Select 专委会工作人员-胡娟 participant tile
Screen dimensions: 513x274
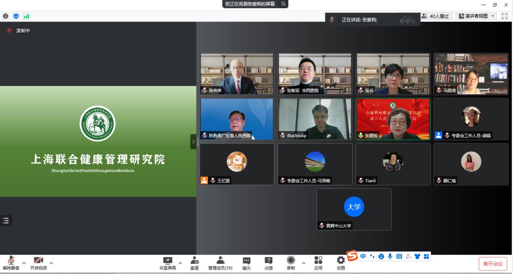[471, 119]
